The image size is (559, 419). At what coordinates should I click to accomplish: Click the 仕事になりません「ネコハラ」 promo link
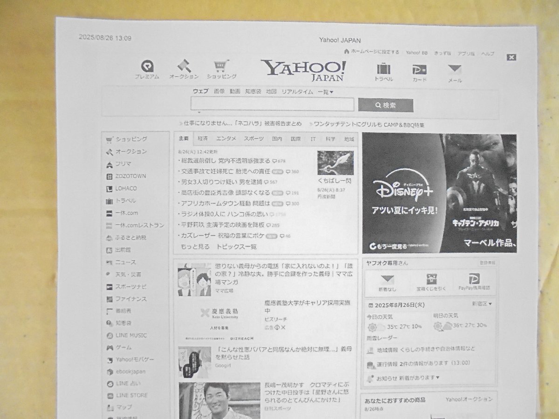tap(242, 124)
